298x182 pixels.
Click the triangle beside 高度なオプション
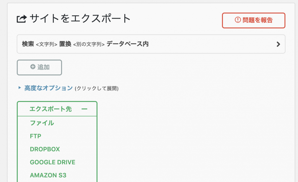click(x=19, y=88)
